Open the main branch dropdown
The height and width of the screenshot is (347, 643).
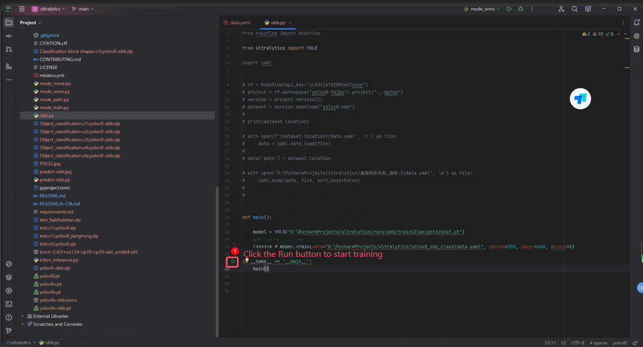(x=83, y=9)
